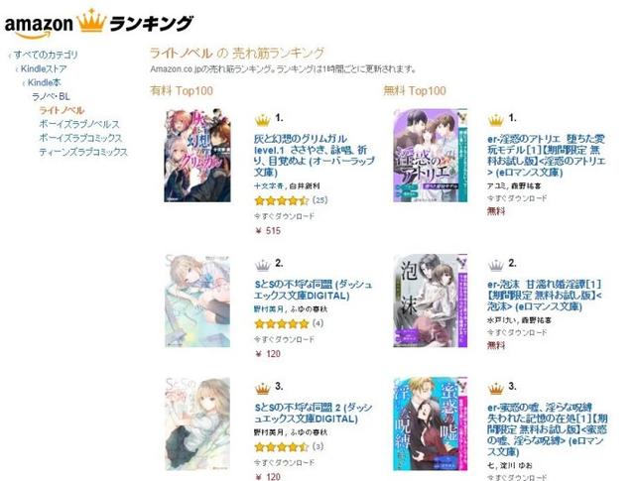The image size is (635, 481).
Task: Open five-star rating of SとSの不埒な同盟
Action: 282,323
